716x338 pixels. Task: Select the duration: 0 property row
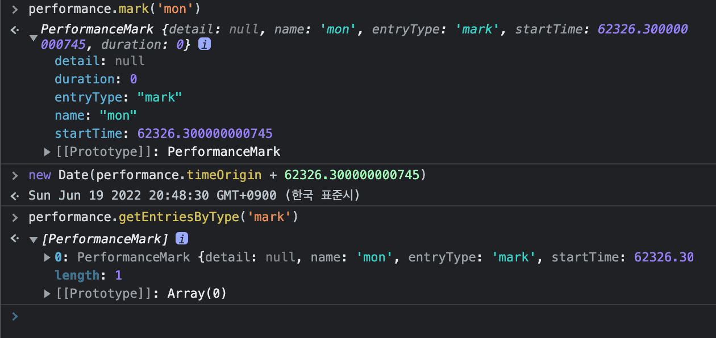[x=95, y=79]
